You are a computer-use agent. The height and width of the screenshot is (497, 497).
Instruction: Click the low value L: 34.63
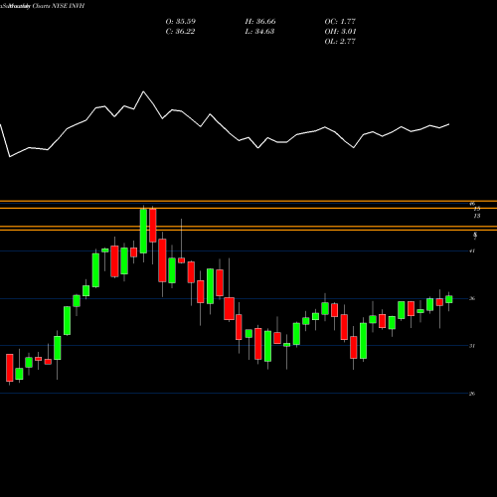(259, 32)
